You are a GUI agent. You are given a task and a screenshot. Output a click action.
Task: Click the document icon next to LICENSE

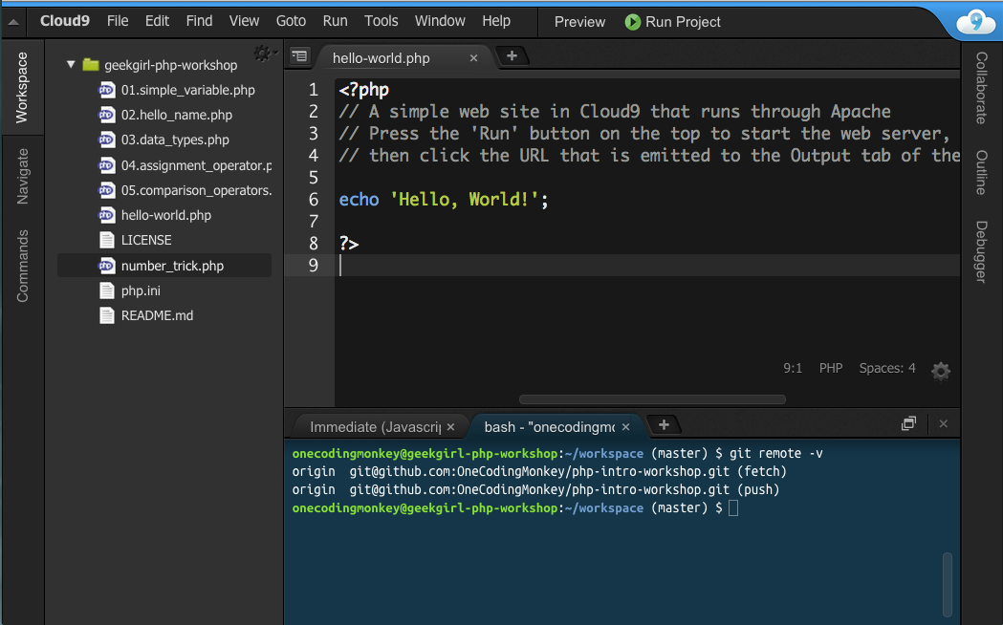107,240
